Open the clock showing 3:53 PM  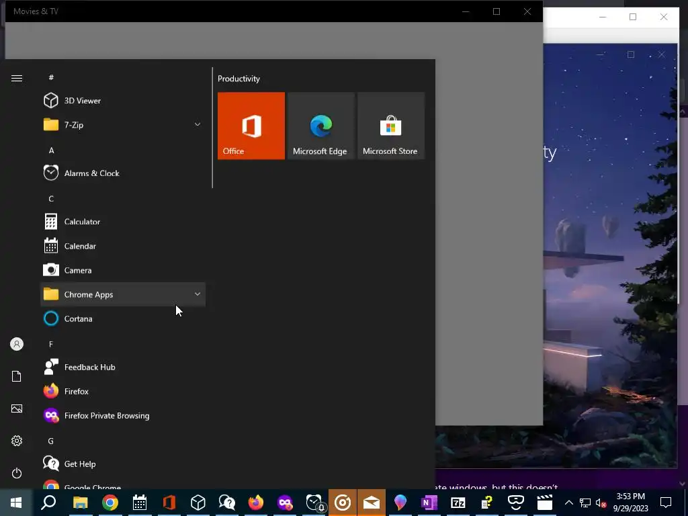tap(630, 503)
